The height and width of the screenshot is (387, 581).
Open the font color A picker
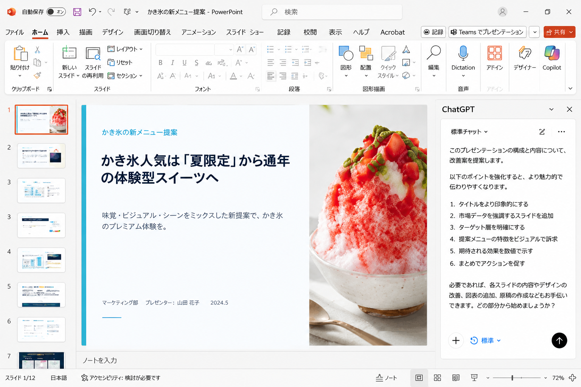coord(233,76)
